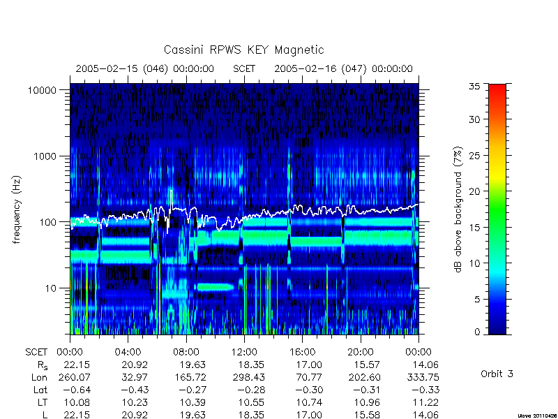Click the Lon value 32.97

(135, 377)
